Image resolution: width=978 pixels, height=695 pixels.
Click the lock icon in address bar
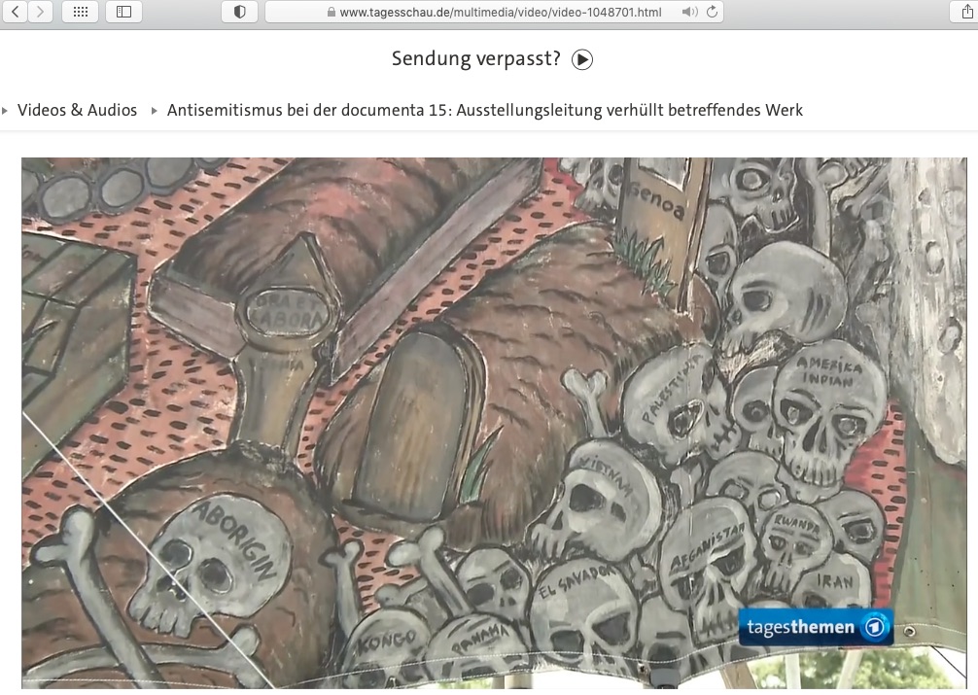(x=332, y=12)
